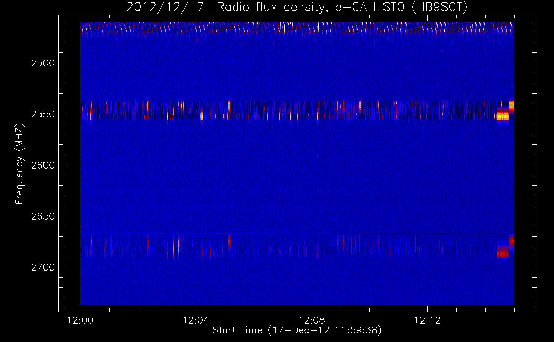Select the "Frequency (MHZ)" axis label

tap(20, 165)
